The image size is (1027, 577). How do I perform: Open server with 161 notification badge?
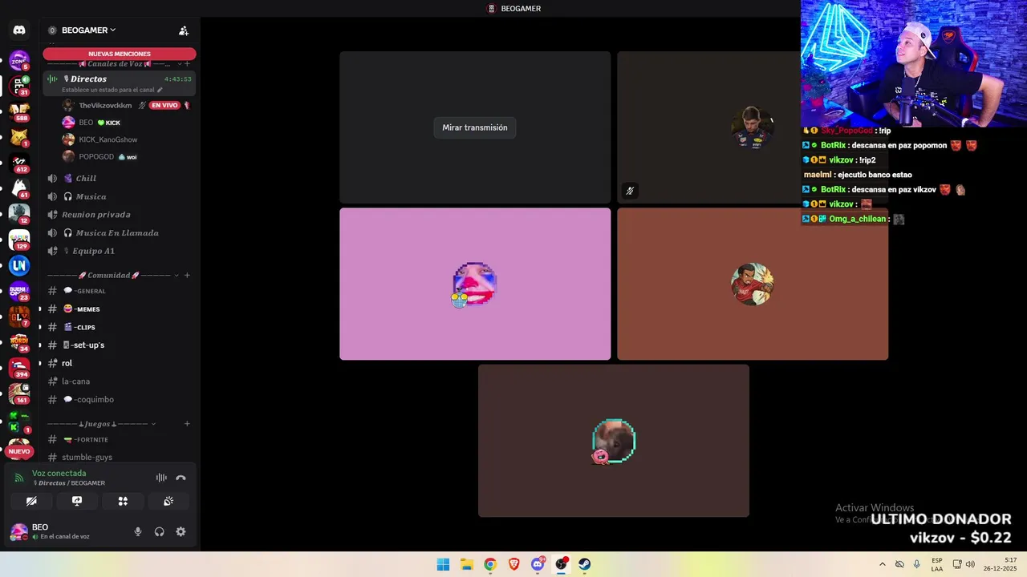(19, 393)
